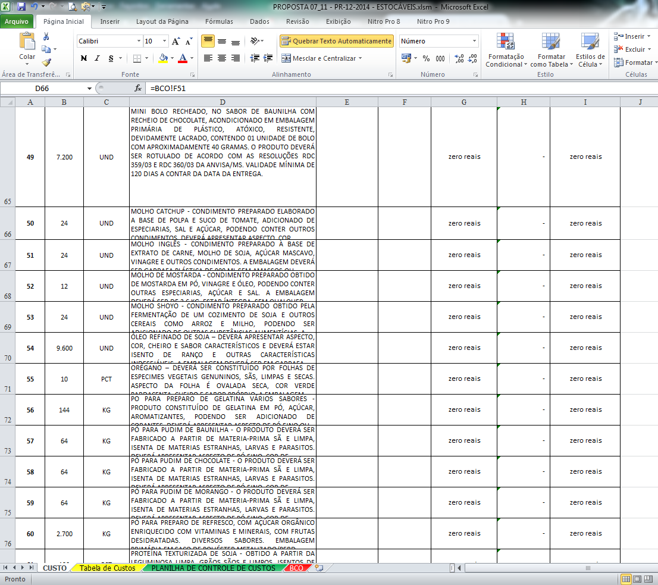Open the fill color palette arrow

(172, 58)
